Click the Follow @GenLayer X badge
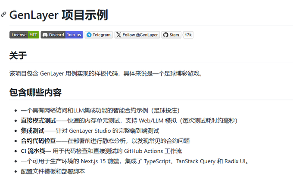Screen dimensions: 293x182 [x=137, y=35]
